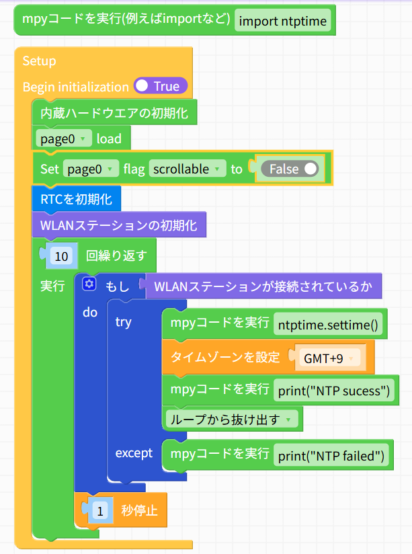
Task: Click the try label on the blue block
Action: [123, 322]
